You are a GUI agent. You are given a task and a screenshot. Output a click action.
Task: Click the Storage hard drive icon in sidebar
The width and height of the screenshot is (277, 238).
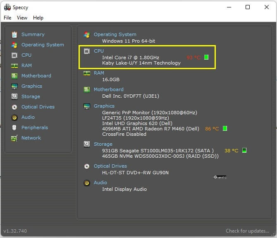tap(14, 96)
